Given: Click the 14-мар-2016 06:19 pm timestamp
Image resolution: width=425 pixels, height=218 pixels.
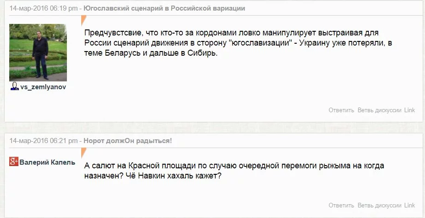Looking at the screenshot, I should (x=44, y=8).
